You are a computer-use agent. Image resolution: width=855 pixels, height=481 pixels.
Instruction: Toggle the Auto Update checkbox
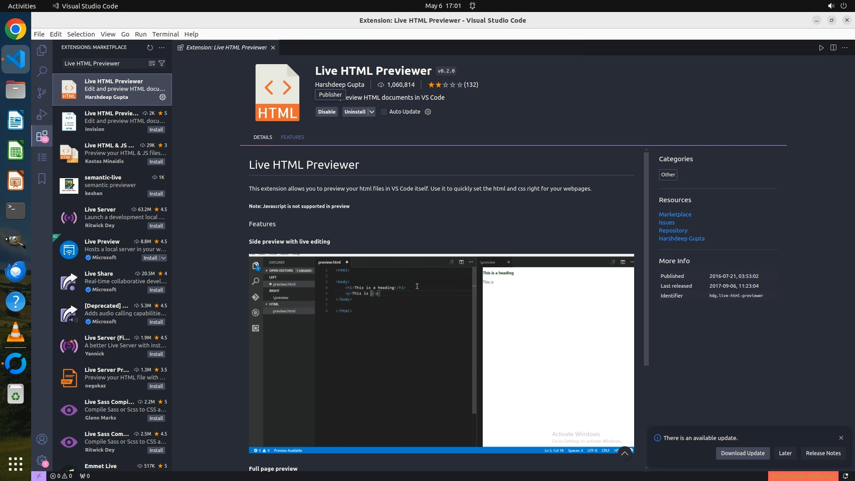pyautogui.click(x=384, y=112)
